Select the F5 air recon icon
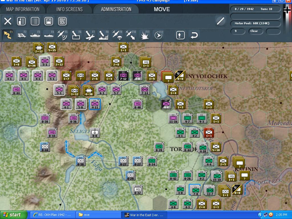Image resolution: width=292 pixels, height=219 pixels. pyautogui.click(x=62, y=35)
